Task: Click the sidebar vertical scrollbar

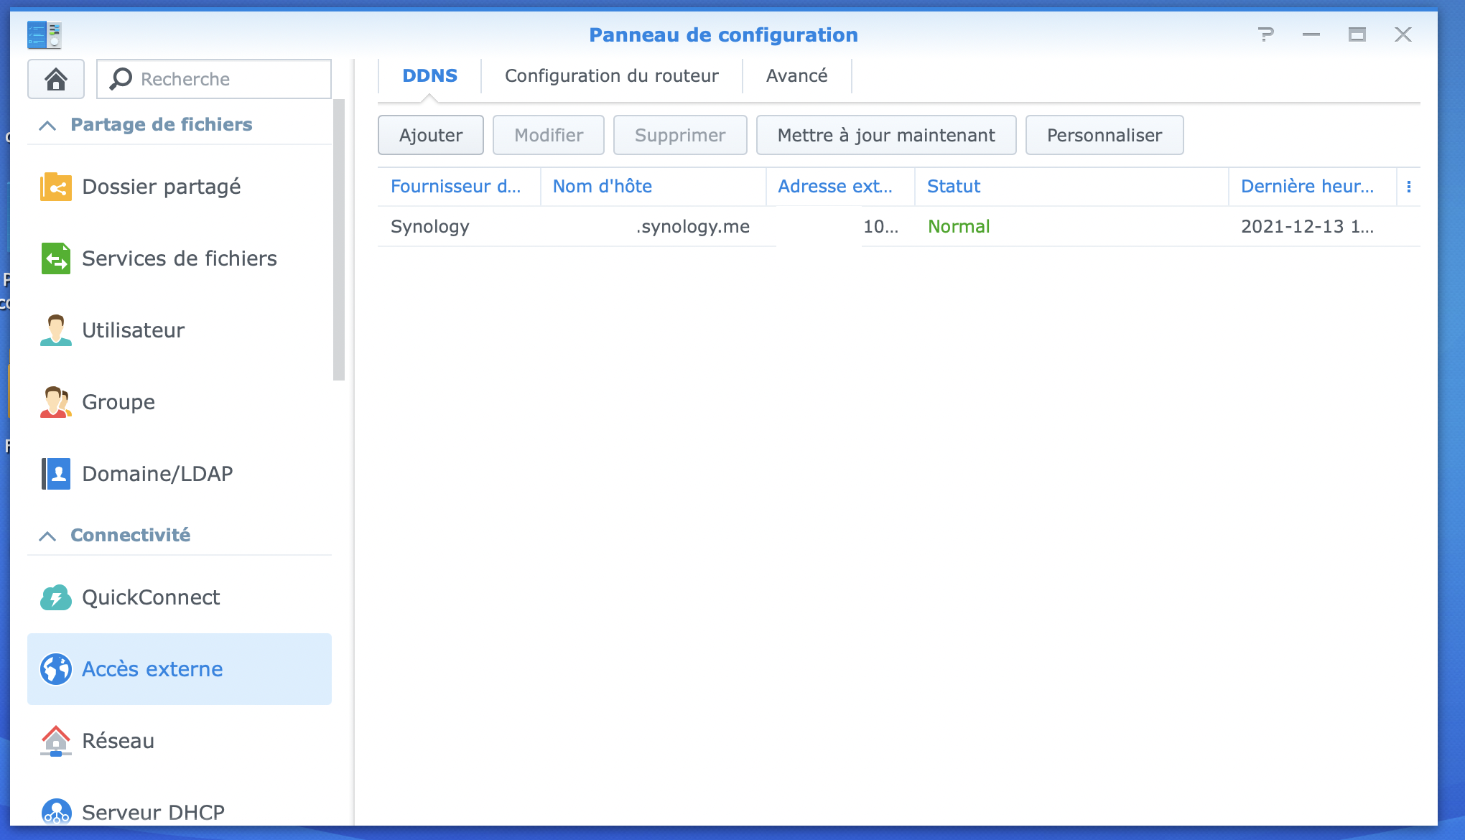Action: (339, 241)
